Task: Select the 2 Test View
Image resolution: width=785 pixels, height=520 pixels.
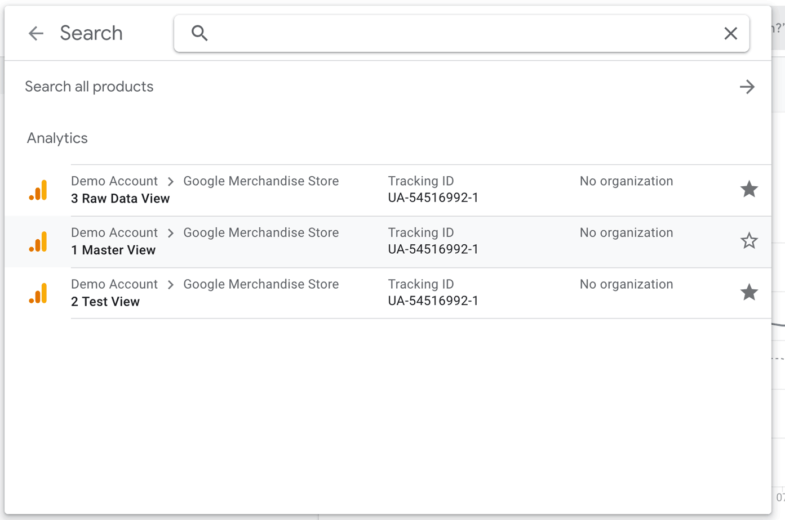Action: pyautogui.click(x=105, y=302)
